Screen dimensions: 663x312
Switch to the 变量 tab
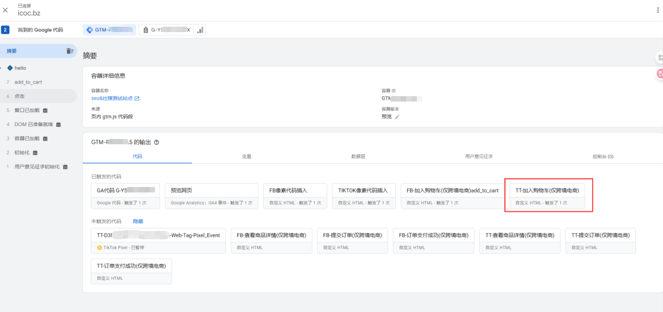tap(247, 157)
